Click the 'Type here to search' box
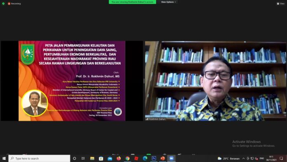The image size is (287, 162). click(39, 158)
